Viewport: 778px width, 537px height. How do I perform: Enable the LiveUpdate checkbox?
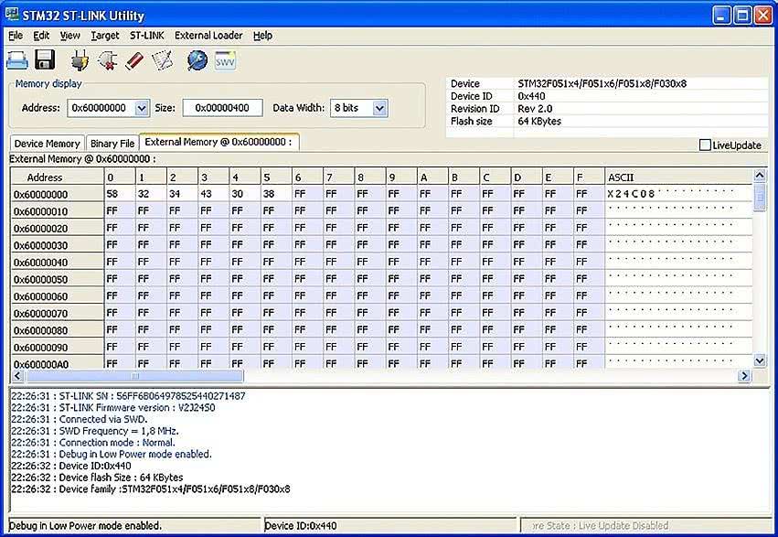click(705, 145)
